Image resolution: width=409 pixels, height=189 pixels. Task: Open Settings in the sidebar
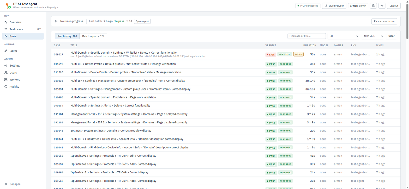coord(23,66)
